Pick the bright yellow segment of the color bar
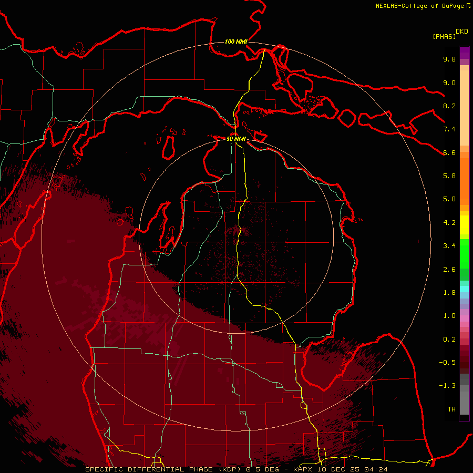 point(464,225)
